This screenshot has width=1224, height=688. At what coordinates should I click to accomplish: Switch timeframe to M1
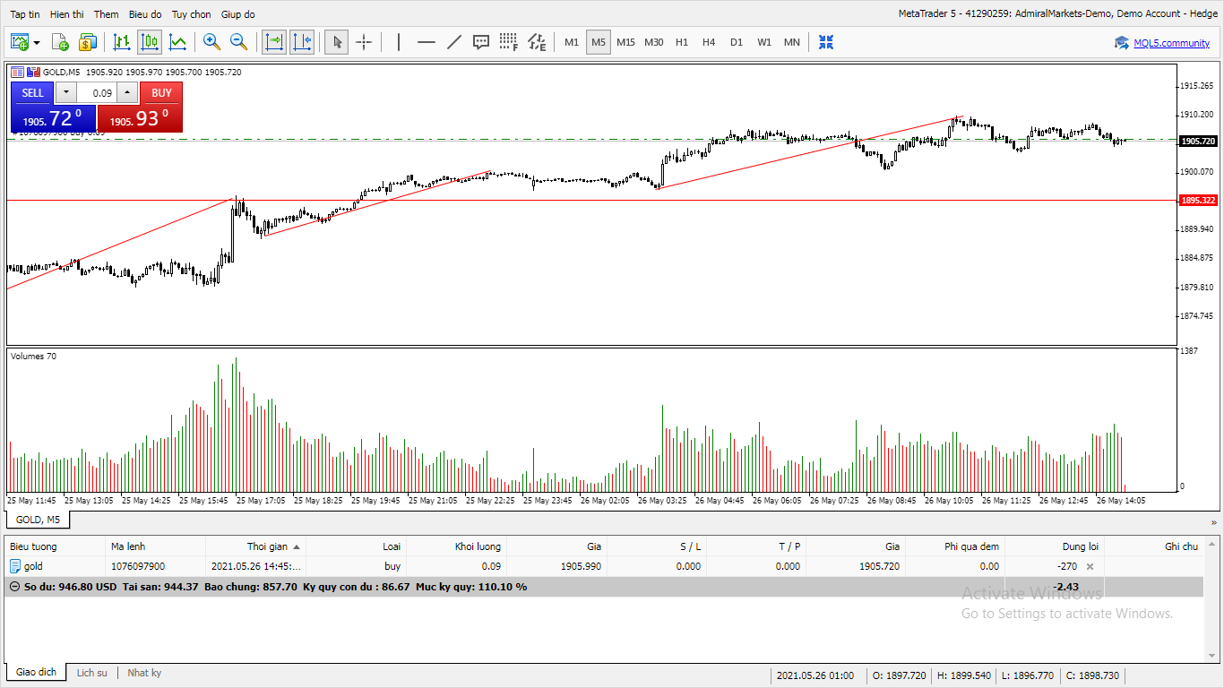(x=572, y=42)
